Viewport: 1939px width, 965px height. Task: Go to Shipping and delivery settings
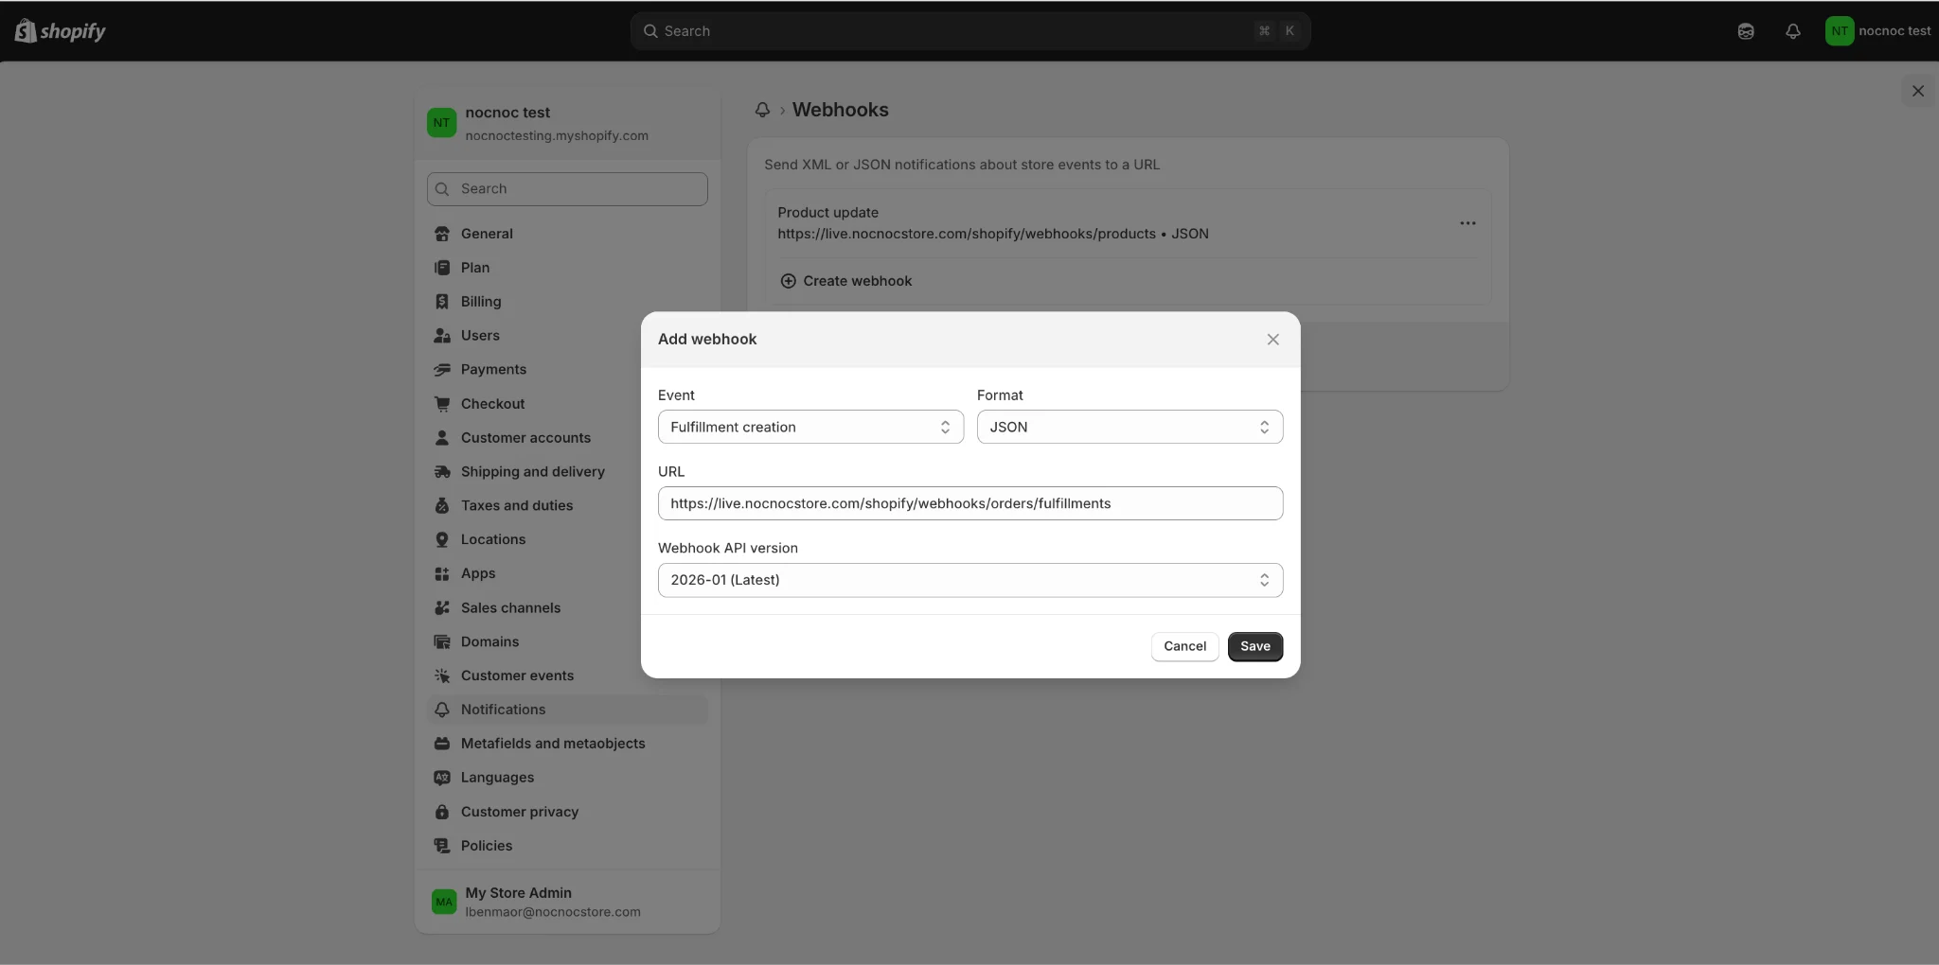click(567, 472)
